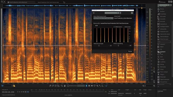Open the Dialogue Isolate module
173x97 pixels.
[165, 27]
